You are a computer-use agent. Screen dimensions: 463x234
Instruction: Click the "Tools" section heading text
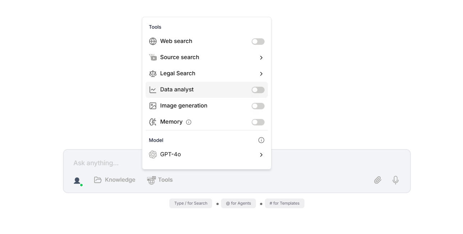[155, 27]
